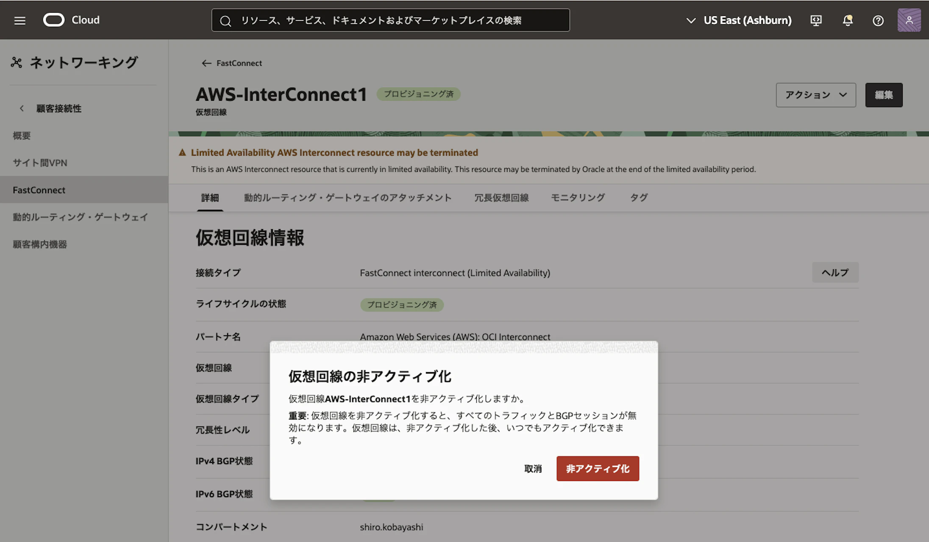Click the warning triangle icon in banner
The height and width of the screenshot is (542, 929).
pos(182,152)
